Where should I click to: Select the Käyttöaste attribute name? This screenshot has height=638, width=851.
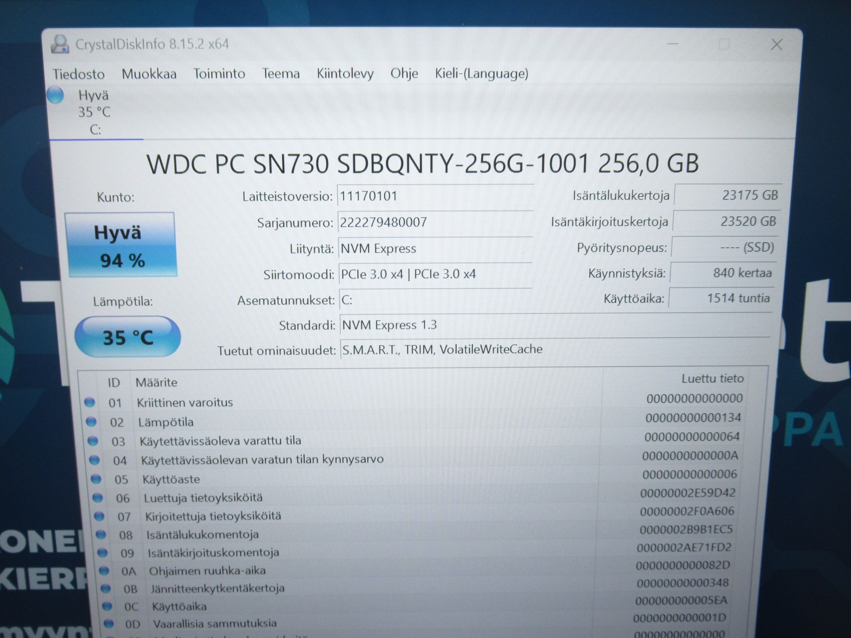click(171, 479)
